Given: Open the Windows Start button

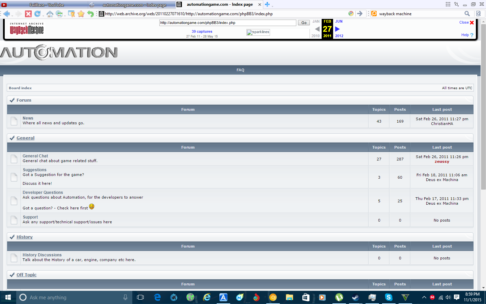Looking at the screenshot, I should pyautogui.click(x=8, y=297).
